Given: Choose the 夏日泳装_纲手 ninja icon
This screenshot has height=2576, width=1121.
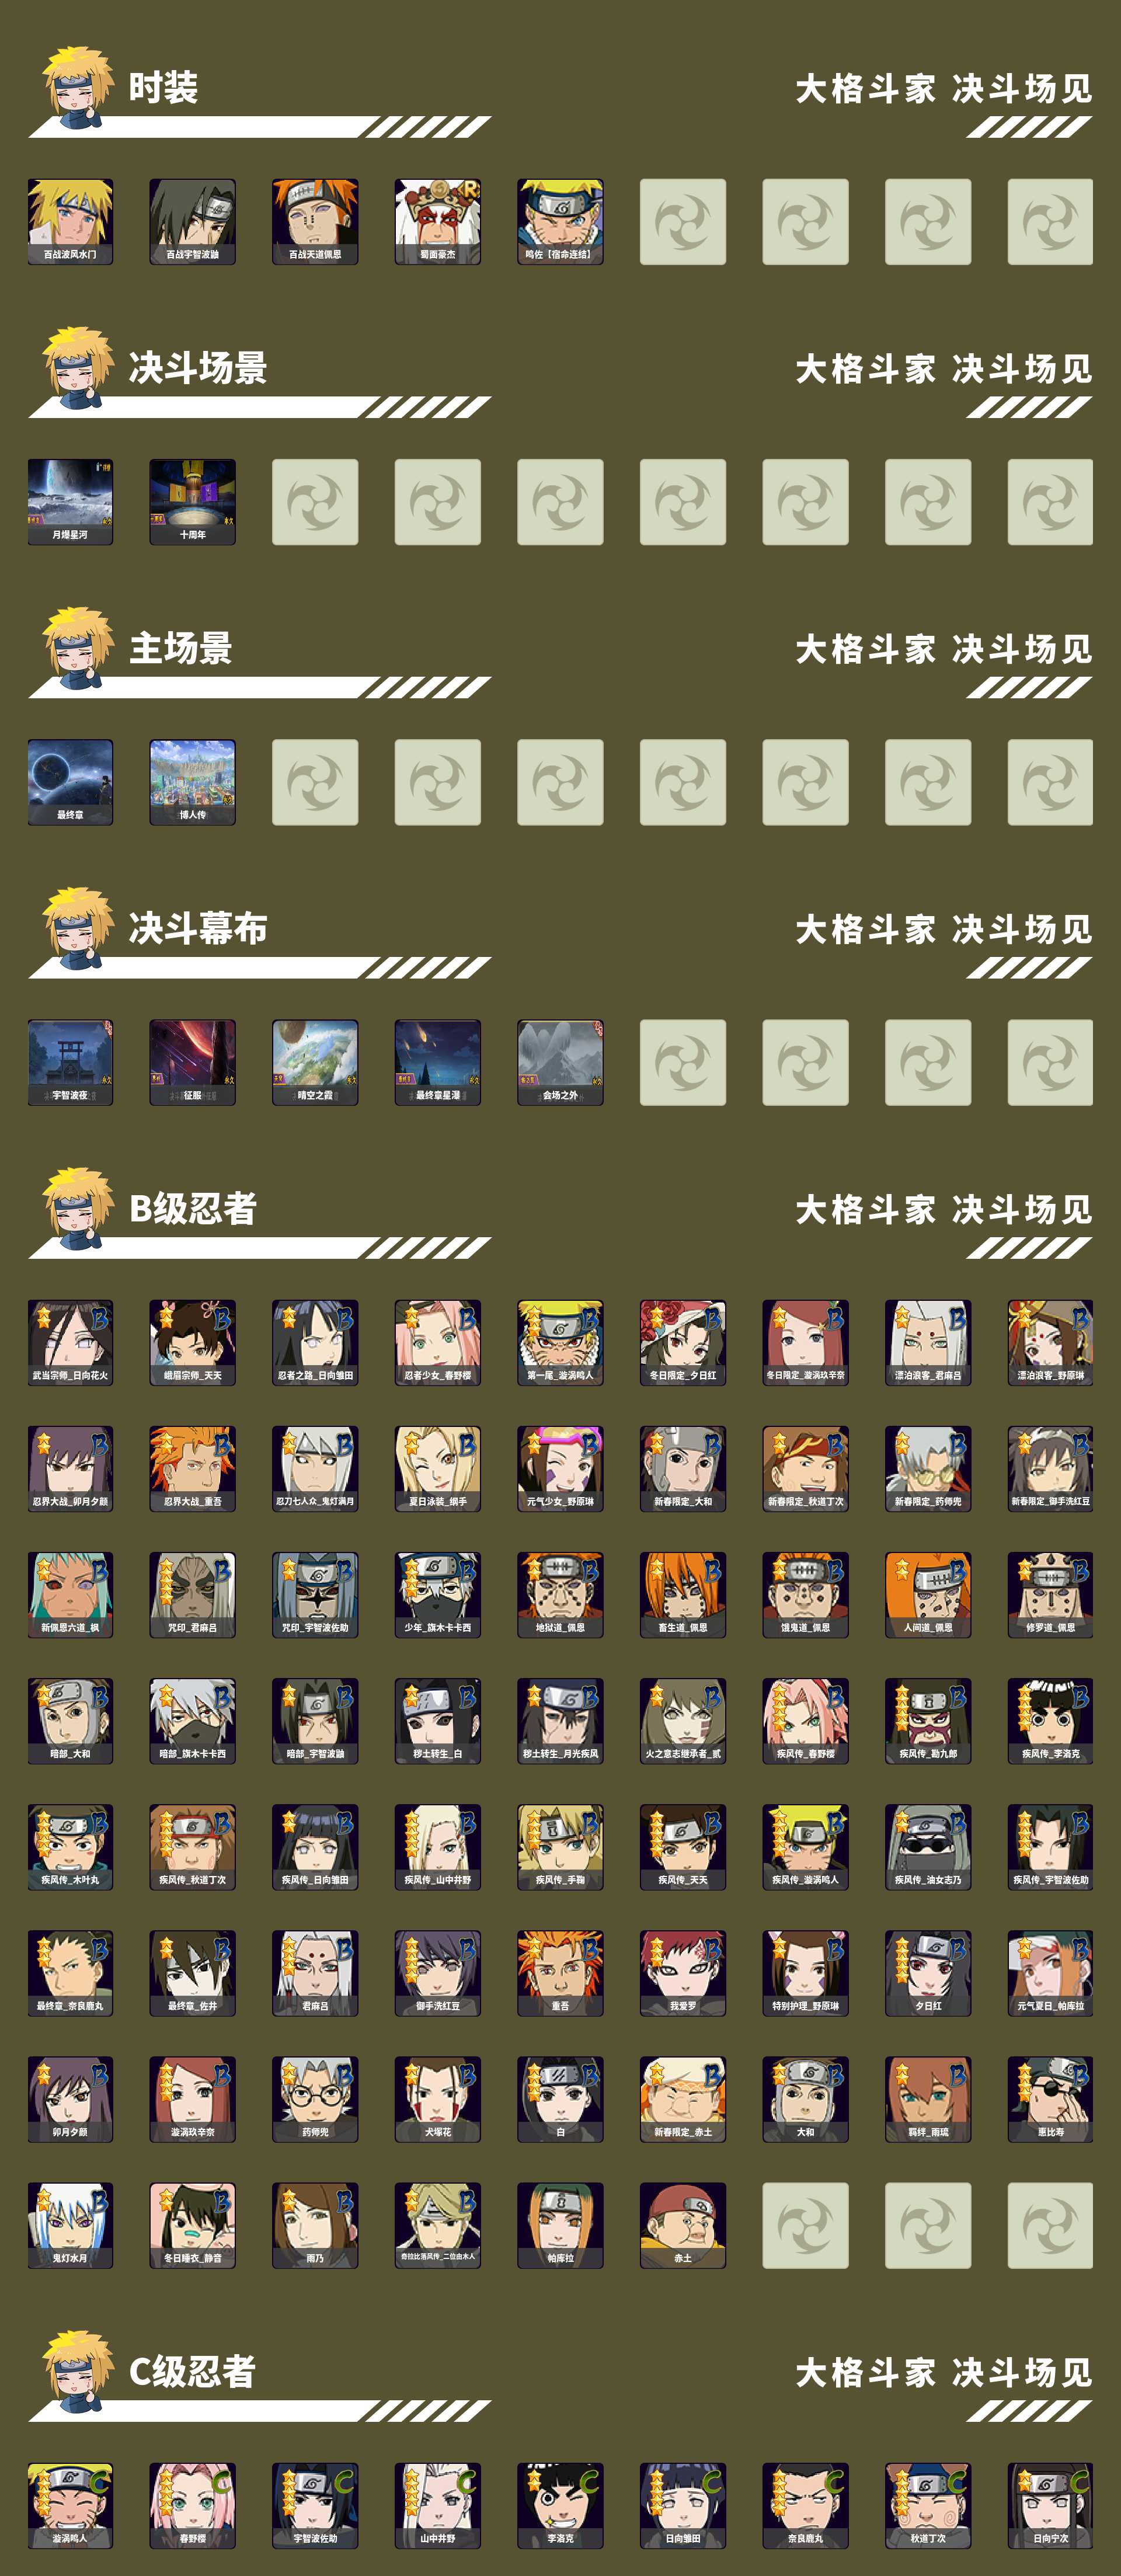Looking at the screenshot, I should (x=437, y=1468).
